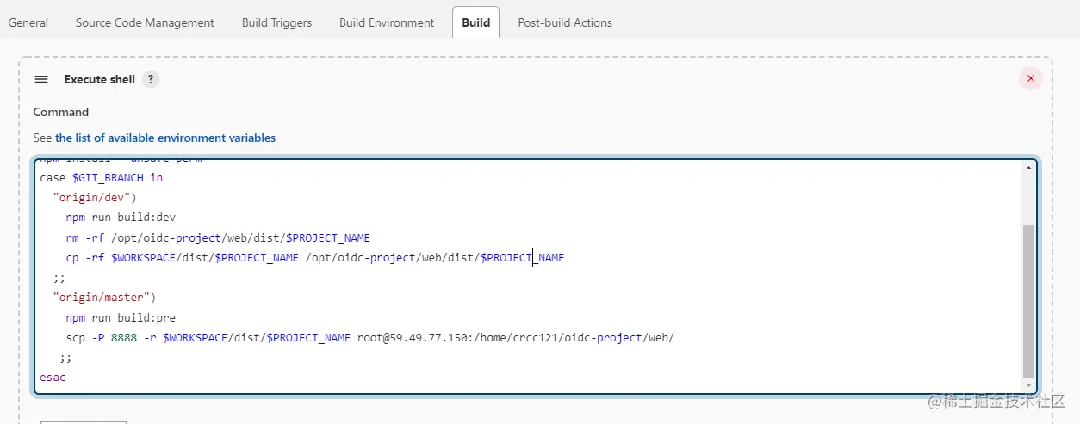1080x424 pixels.
Task: Jump to the Post-build Actions tab
Action: 565,22
